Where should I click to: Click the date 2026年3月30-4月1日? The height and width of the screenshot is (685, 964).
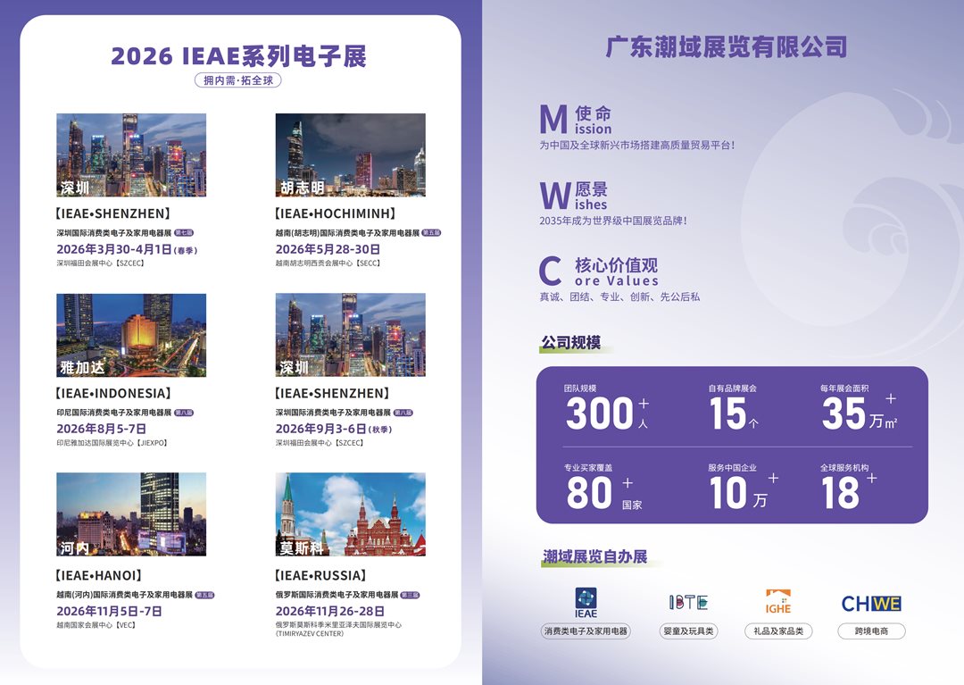(113, 249)
